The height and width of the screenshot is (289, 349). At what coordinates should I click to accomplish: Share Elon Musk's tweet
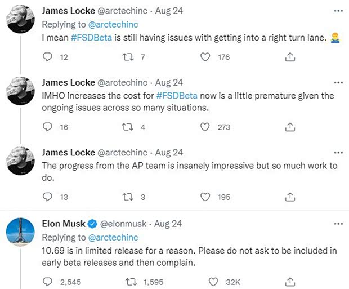click(x=290, y=279)
